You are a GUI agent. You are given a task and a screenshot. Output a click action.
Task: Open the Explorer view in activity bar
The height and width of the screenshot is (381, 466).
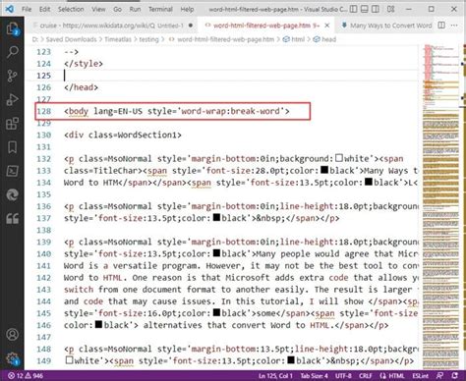tap(13, 28)
